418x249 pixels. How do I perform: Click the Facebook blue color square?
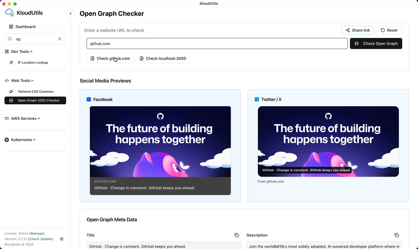(x=89, y=100)
